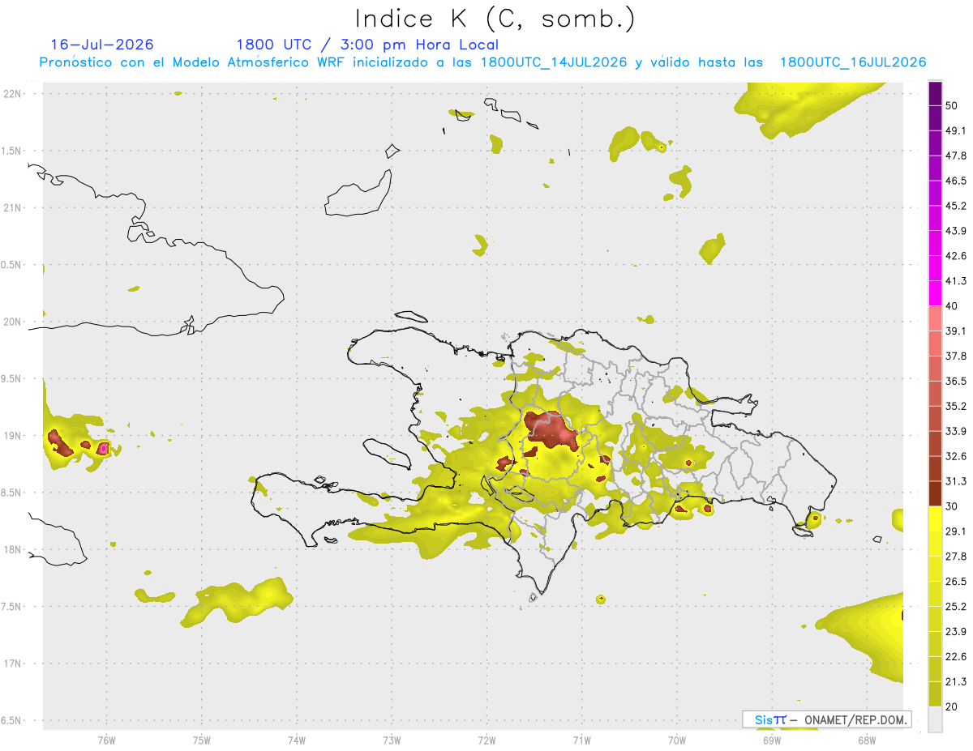Click the dark brown swatch between 30 and 31.3
Screen dimensions: 973x751
935,493
